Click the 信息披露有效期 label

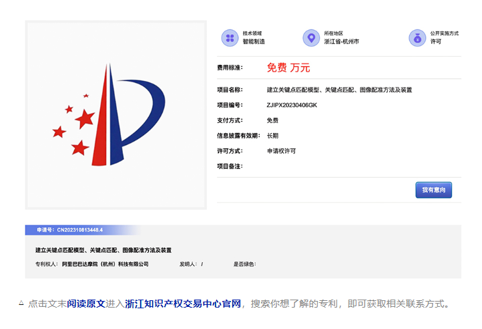point(238,136)
